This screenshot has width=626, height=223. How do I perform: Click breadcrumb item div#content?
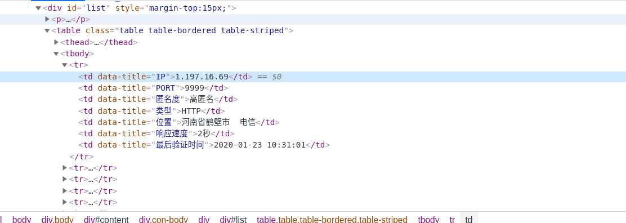tap(106, 220)
